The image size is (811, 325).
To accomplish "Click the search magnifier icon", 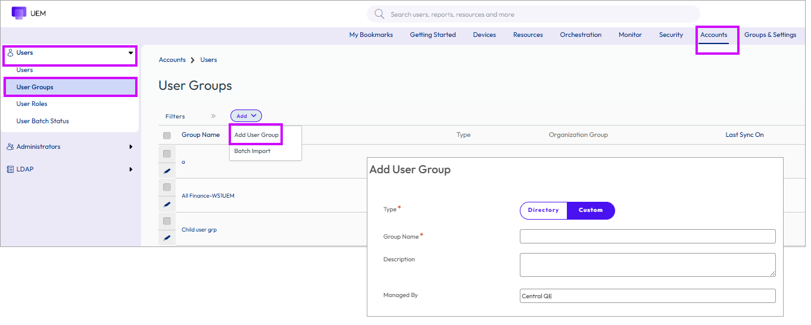I will tap(379, 14).
